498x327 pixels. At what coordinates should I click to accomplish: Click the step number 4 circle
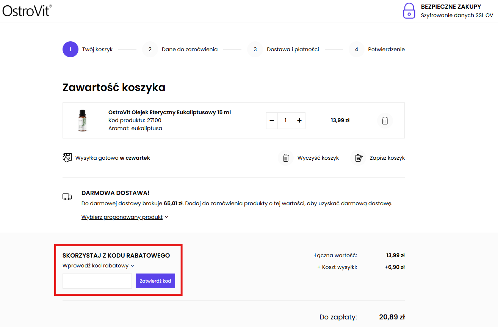pos(357,49)
